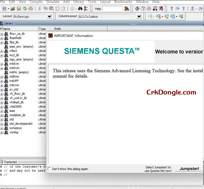Screen dimensions: 204x189
Task: Expand the verilog library node
Action: tap(1, 132)
